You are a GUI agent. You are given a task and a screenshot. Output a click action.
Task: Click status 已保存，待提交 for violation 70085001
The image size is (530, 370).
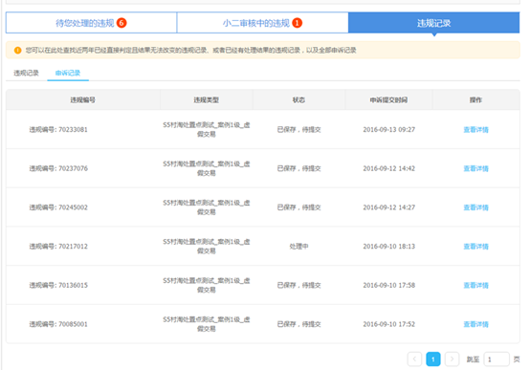(x=298, y=324)
